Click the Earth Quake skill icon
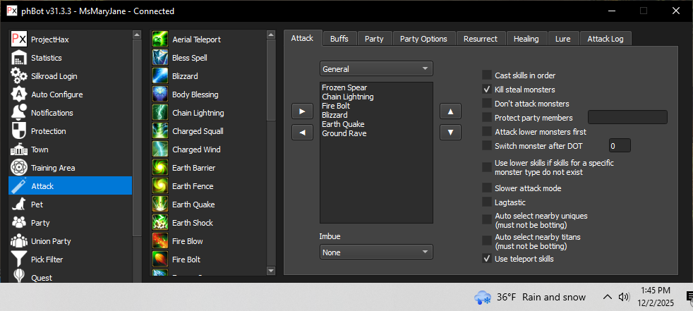This screenshot has height=311, width=693. tap(160, 205)
